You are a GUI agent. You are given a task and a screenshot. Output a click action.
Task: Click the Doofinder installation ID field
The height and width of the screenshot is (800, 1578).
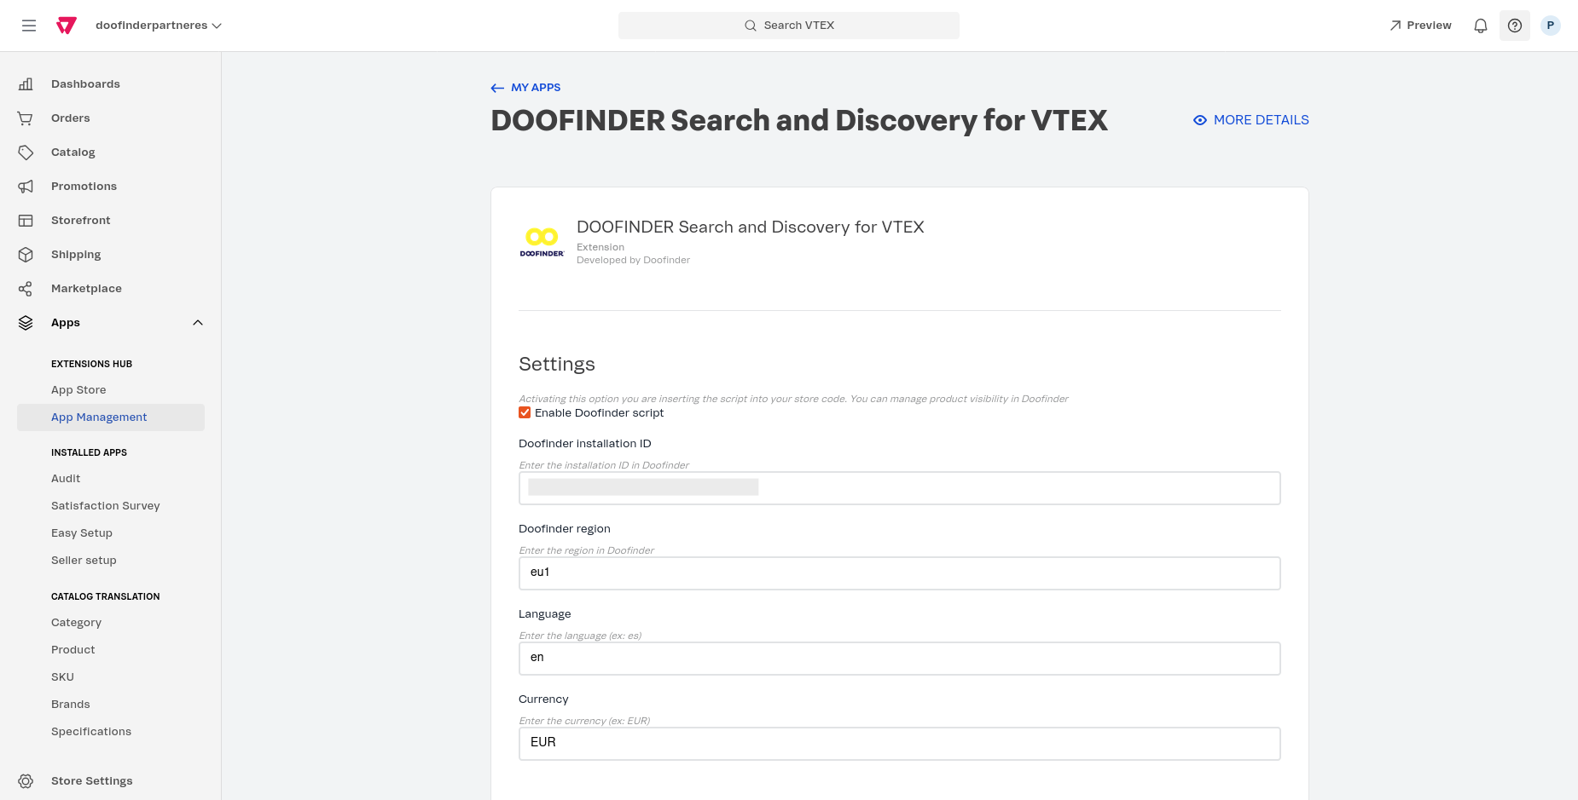point(900,488)
